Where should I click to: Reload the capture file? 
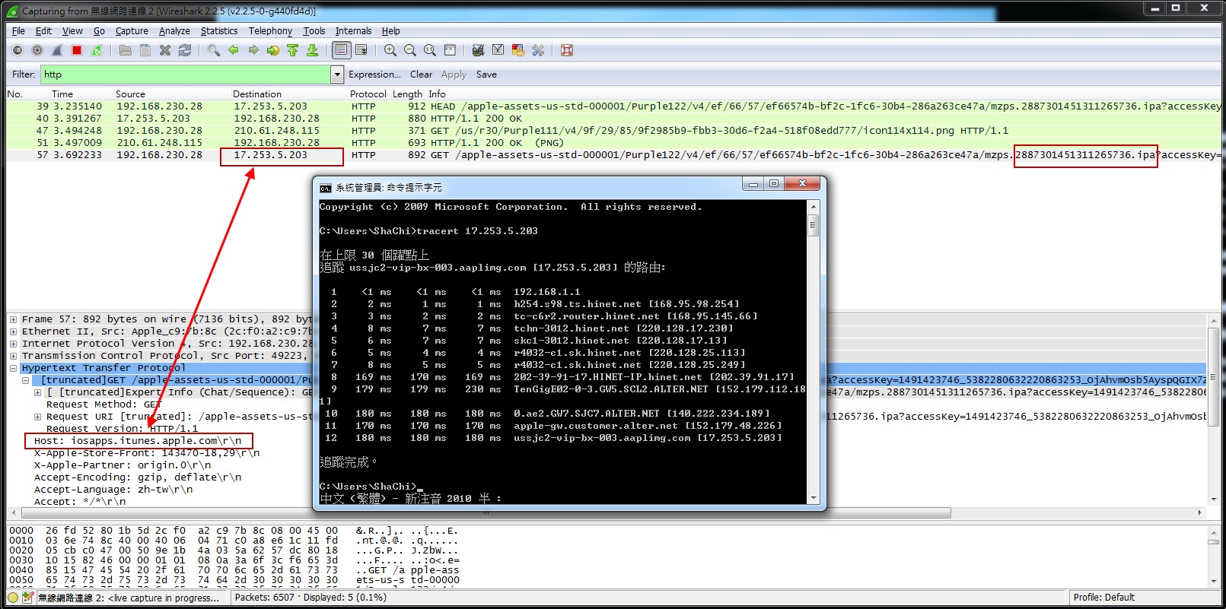185,50
